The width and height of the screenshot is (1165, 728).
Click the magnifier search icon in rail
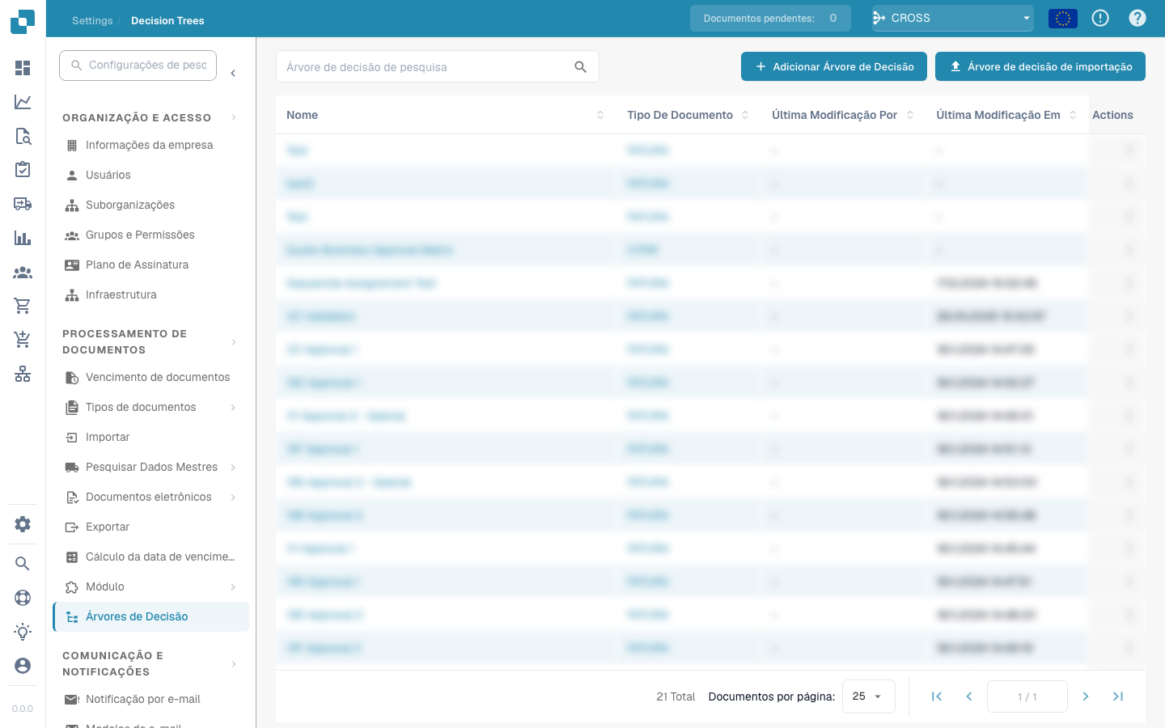point(23,564)
